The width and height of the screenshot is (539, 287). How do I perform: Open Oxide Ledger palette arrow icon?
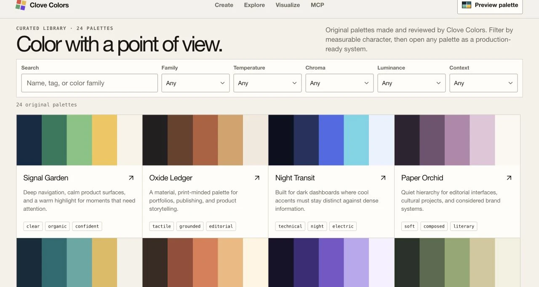pos(257,178)
